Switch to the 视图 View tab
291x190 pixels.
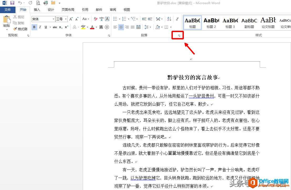click(x=127, y=10)
